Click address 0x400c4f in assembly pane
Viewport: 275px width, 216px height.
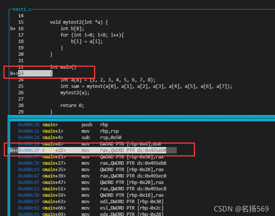[29, 182]
